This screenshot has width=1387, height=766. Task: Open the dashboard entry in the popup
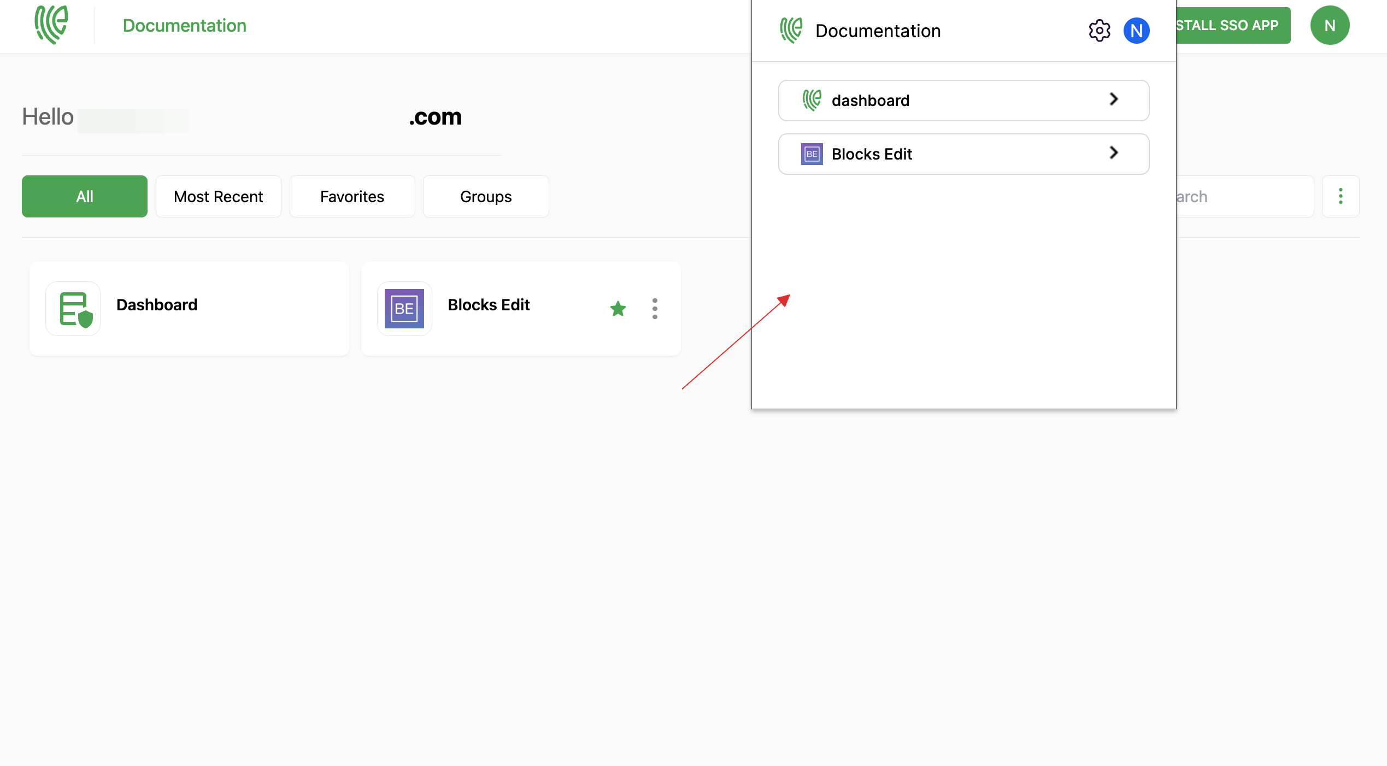pyautogui.click(x=963, y=101)
